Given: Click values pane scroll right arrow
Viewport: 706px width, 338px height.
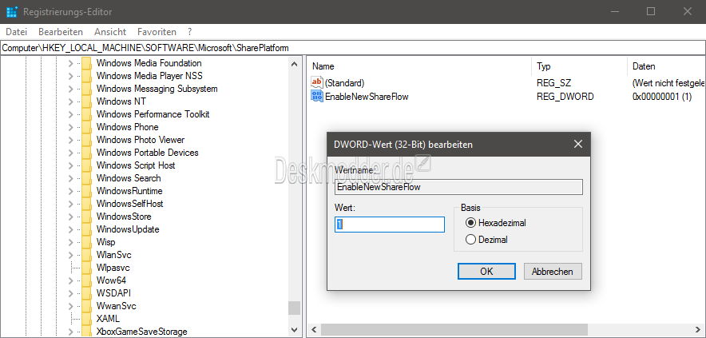Looking at the screenshot, I should click(700, 329).
